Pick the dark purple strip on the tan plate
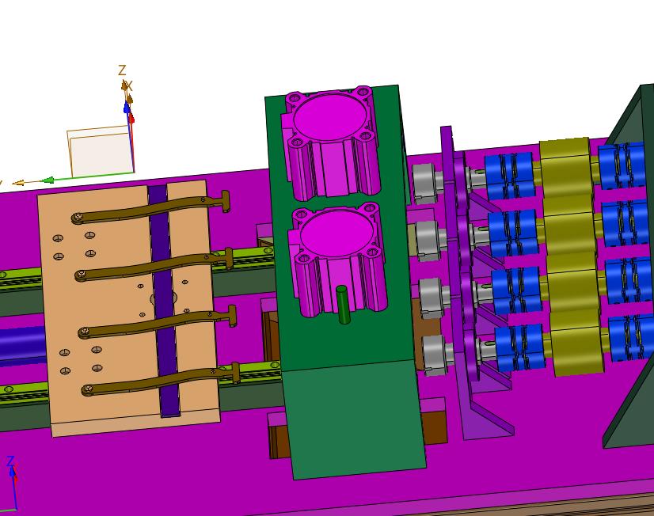The height and width of the screenshot is (516, 654). pyautogui.click(x=165, y=300)
